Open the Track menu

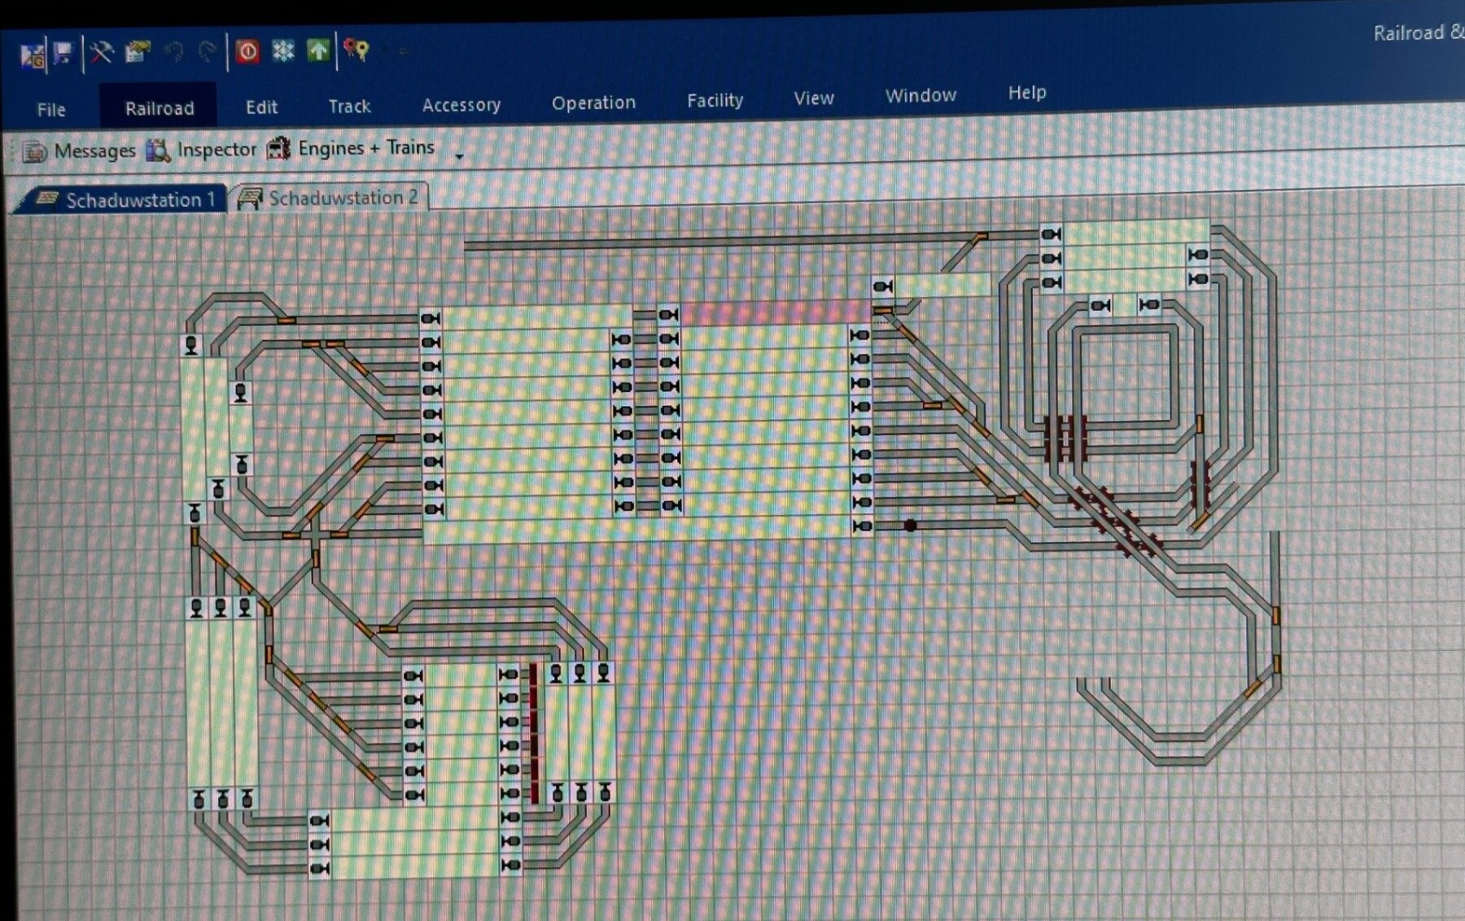[349, 106]
